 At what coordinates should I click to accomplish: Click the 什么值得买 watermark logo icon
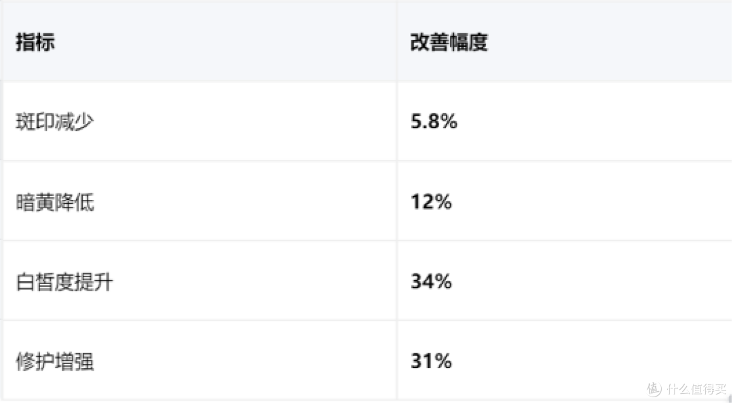[x=654, y=390]
